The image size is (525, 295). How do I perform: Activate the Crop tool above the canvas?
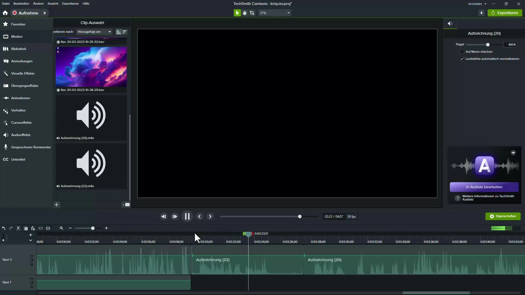click(x=252, y=13)
